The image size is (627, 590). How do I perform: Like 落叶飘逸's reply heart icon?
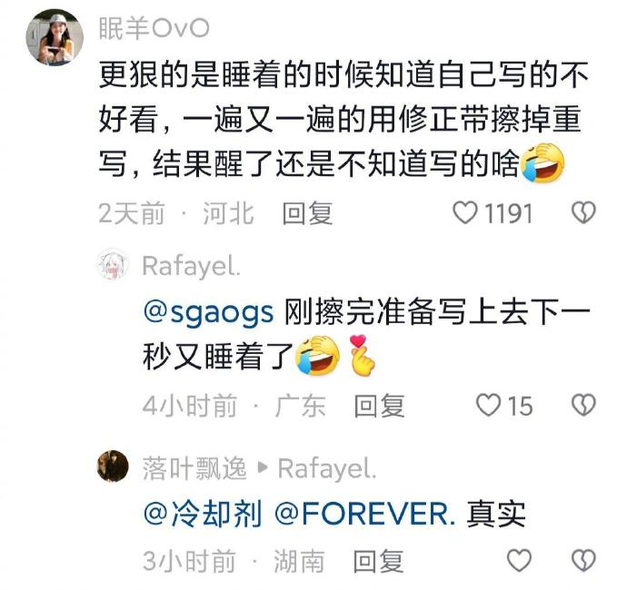click(519, 560)
